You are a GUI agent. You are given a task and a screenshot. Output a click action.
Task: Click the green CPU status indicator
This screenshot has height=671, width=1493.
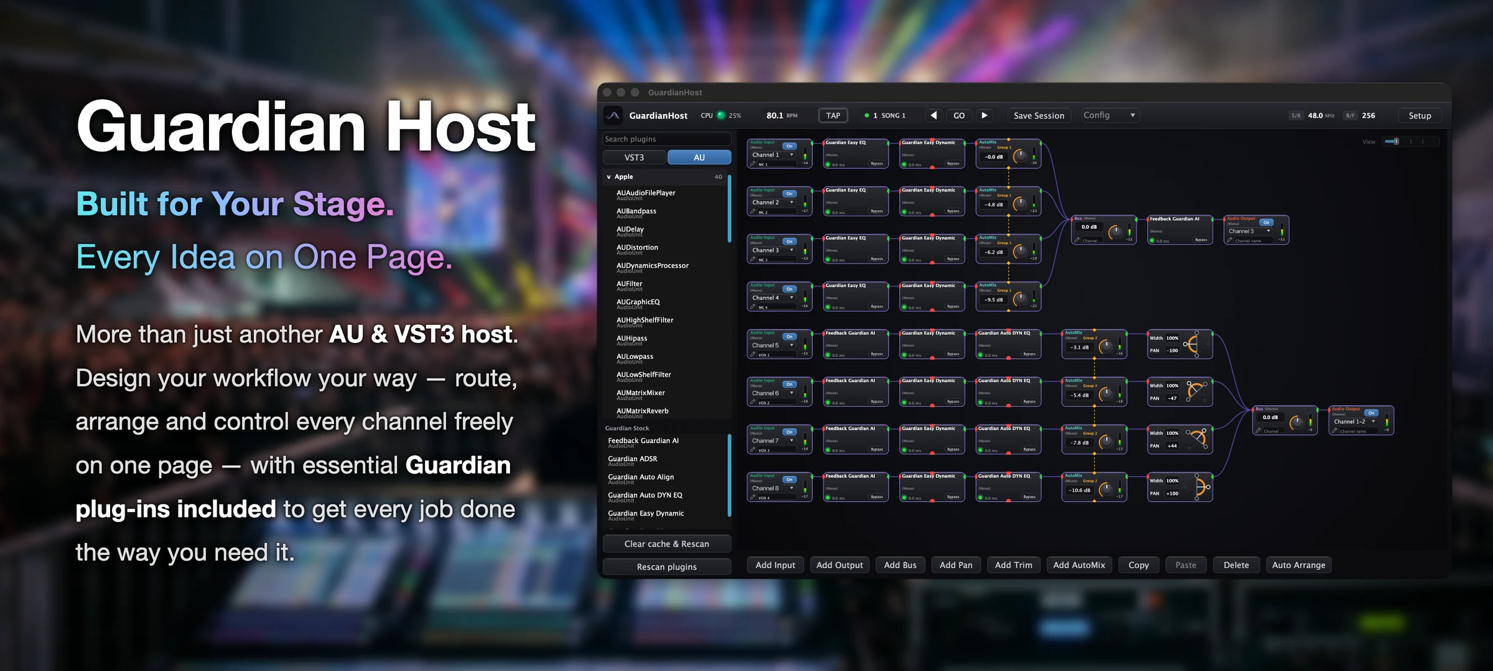click(x=721, y=116)
